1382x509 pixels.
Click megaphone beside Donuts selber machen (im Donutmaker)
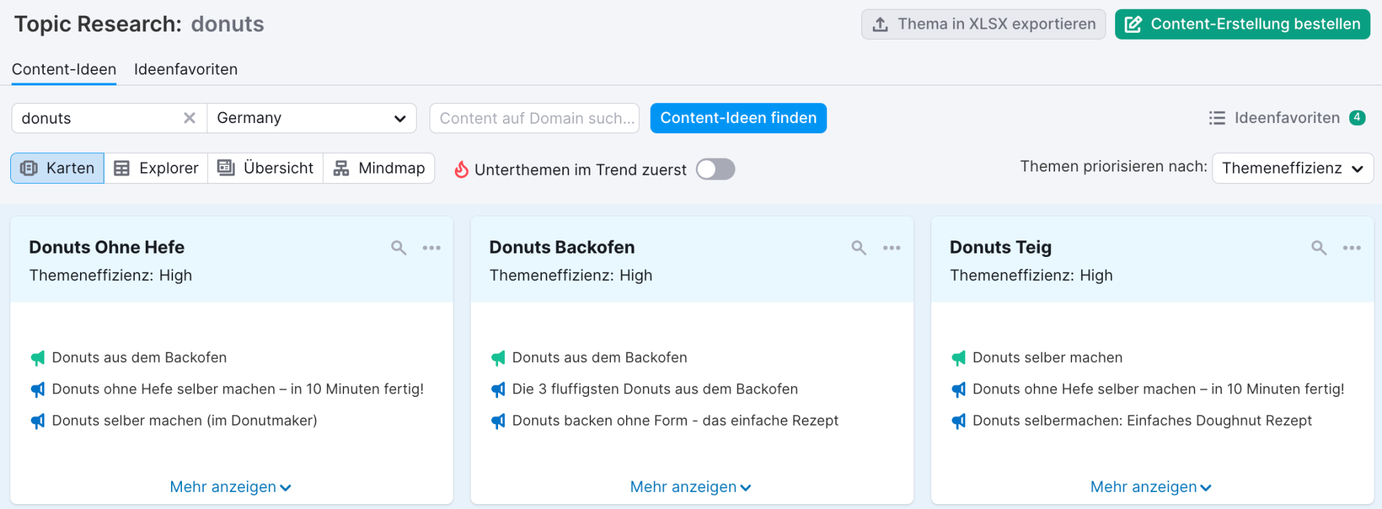[38, 421]
